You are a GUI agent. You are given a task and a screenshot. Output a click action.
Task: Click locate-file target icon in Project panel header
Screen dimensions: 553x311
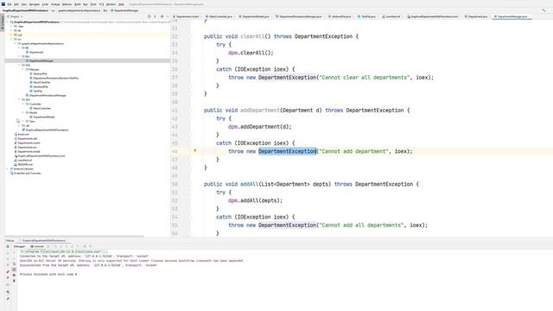coord(149,16)
